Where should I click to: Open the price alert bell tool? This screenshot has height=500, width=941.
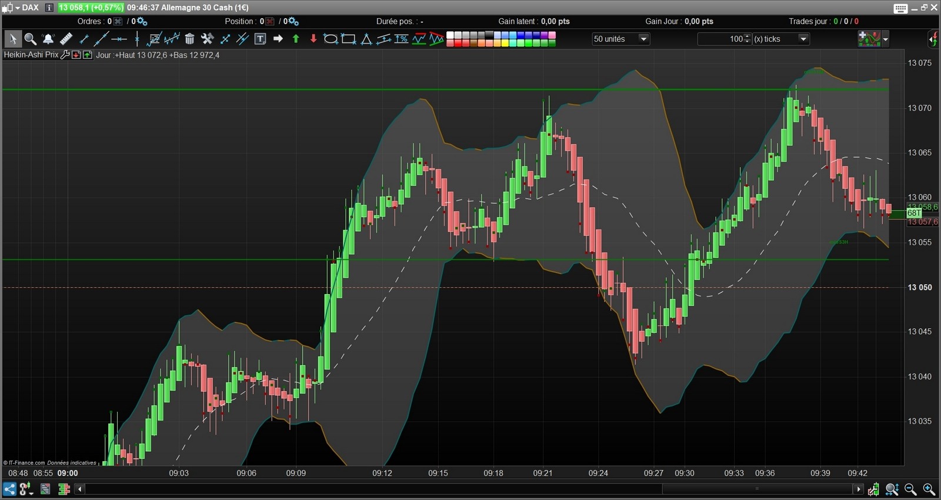pyautogui.click(x=48, y=39)
